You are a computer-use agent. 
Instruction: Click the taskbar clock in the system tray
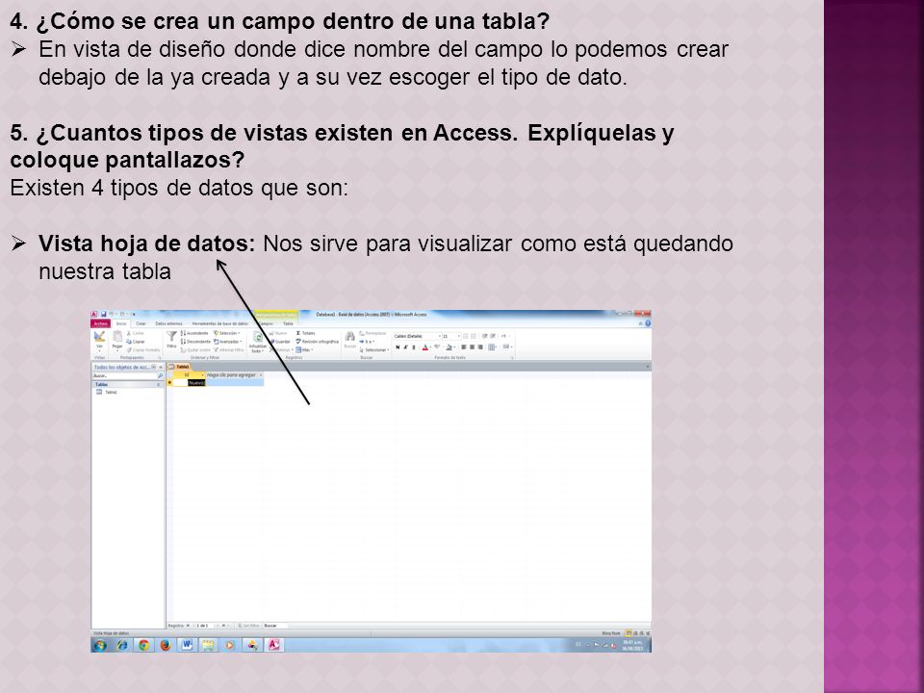pyautogui.click(x=633, y=645)
